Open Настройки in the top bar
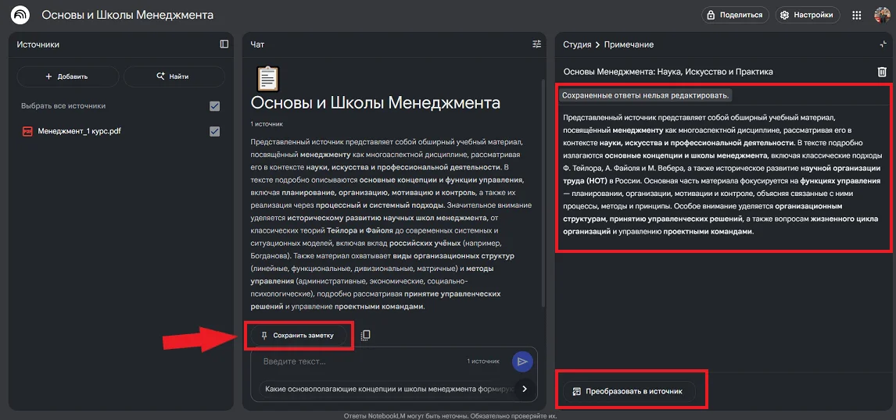This screenshot has height=420, width=896. click(x=808, y=15)
